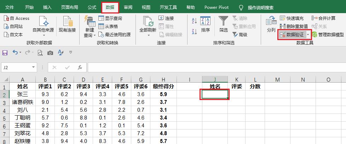Open undo history dropdown arrow
Screen dimensions: 346x144
pos(21,52)
